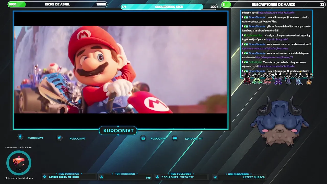
Task: Click the '200' goal number in Seguidores Kick
Action: (213, 7)
